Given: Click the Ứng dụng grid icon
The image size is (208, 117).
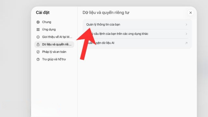Looking at the screenshot, I should (38, 30).
